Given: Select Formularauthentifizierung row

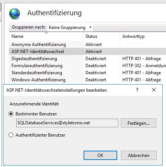Looking at the screenshot, I should click(x=88, y=66).
